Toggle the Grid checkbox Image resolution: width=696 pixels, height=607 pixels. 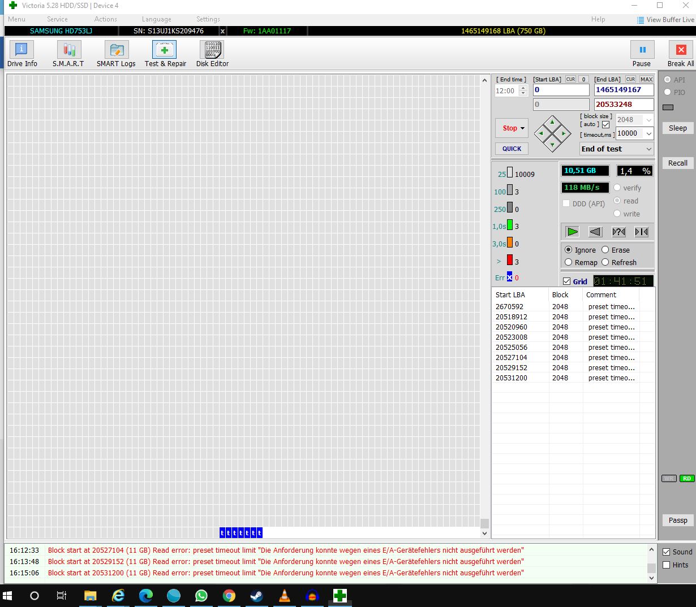click(566, 281)
